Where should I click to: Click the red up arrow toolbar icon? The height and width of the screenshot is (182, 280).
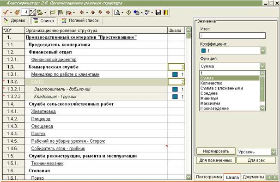click(93, 12)
